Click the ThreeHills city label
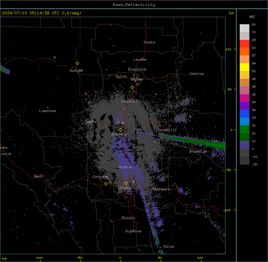Viewport: 268px width, 262px height. pos(167,130)
